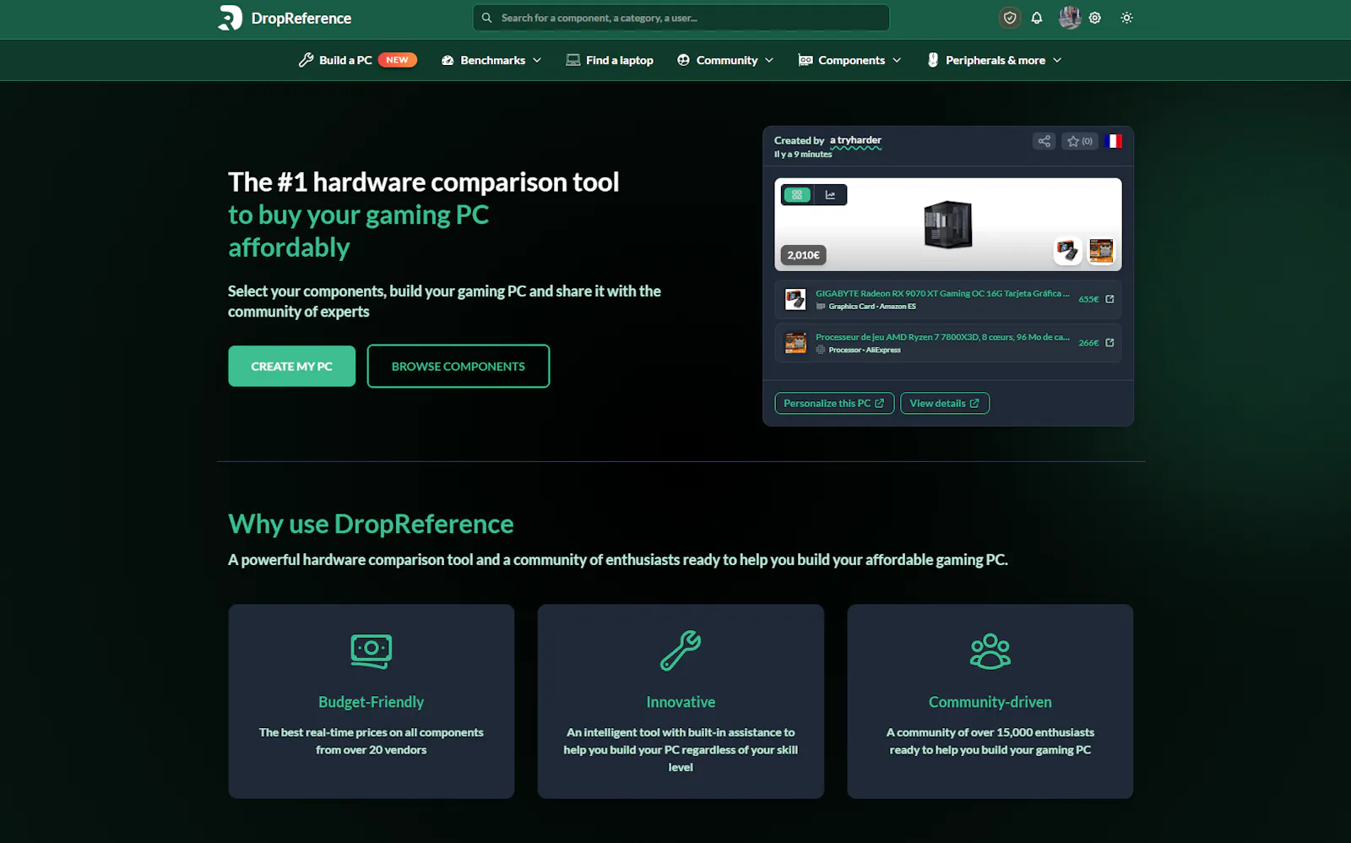This screenshot has height=843, width=1351.
Task: Open notifications bell icon
Action: click(1037, 18)
